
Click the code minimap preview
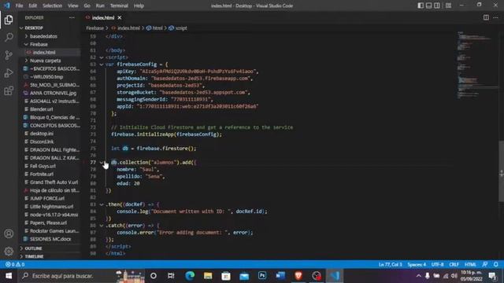click(476, 64)
